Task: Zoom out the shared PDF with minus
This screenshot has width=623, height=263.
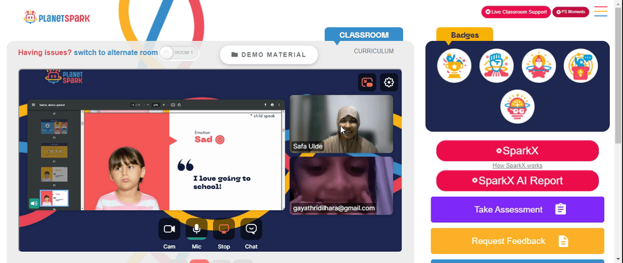Action: (x=148, y=105)
